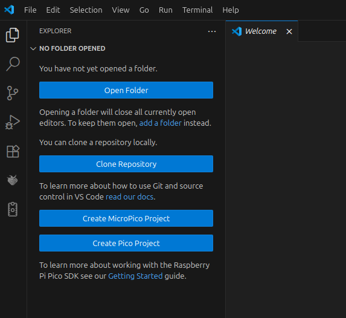The height and width of the screenshot is (318, 346).
Task: Click the VS Code logo in title bar
Action: click(9, 10)
